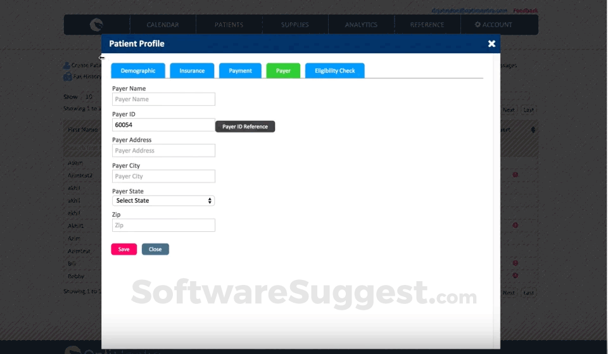Open Account via the gear icon
The width and height of the screenshot is (608, 354).
point(478,25)
